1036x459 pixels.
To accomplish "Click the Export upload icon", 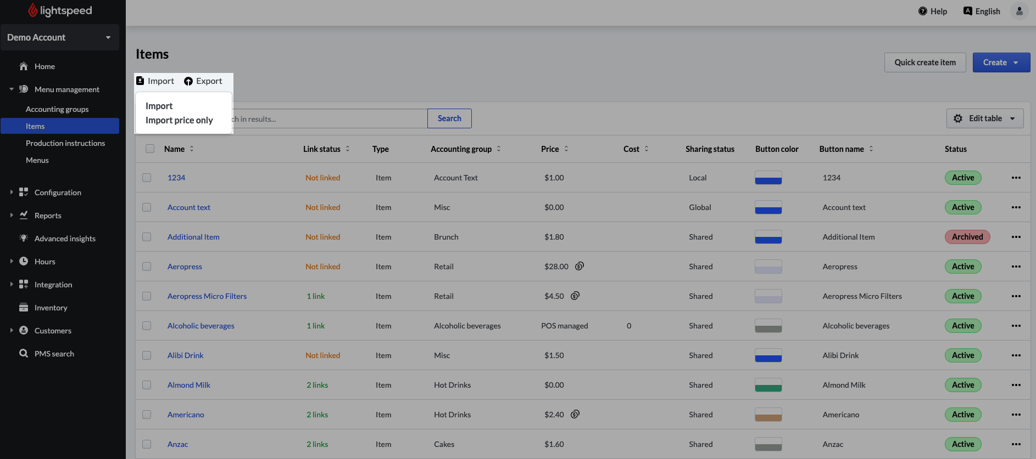I will [x=188, y=81].
